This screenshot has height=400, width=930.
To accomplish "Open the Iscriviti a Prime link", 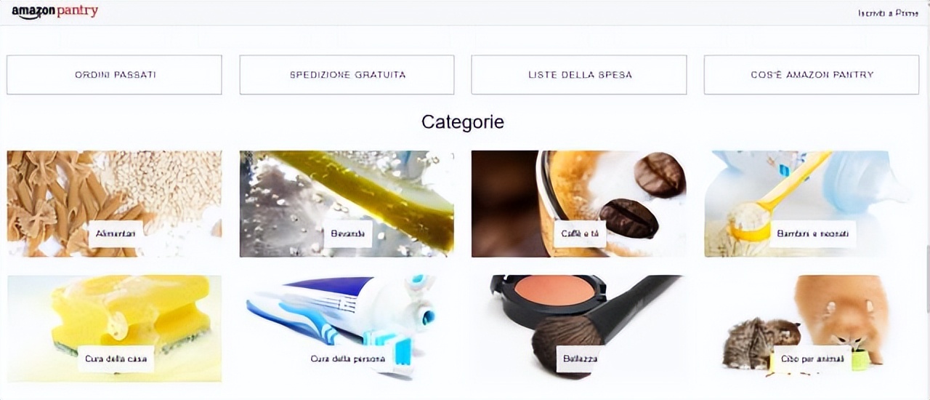I will pos(888,13).
